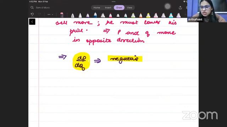The image size is (227, 127).
Task: Open the three-dot multitasking menu at top
Action: (113, 2)
